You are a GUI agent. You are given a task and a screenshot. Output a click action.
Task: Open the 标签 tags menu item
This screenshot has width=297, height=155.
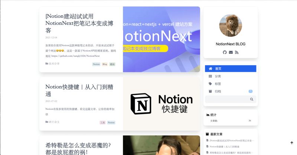[x=231, y=84]
